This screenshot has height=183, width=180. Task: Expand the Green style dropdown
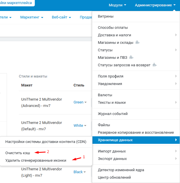point(80,102)
